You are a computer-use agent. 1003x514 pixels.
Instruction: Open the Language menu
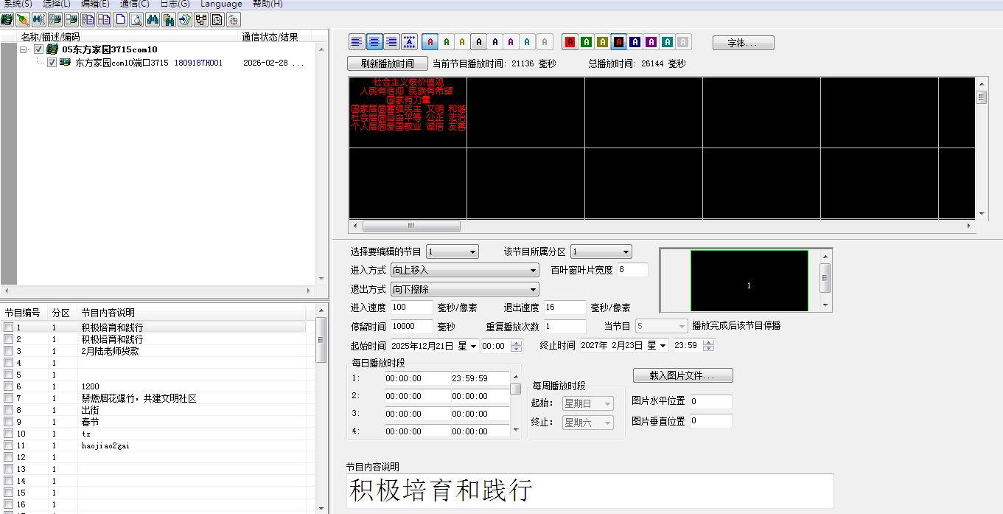(x=221, y=4)
